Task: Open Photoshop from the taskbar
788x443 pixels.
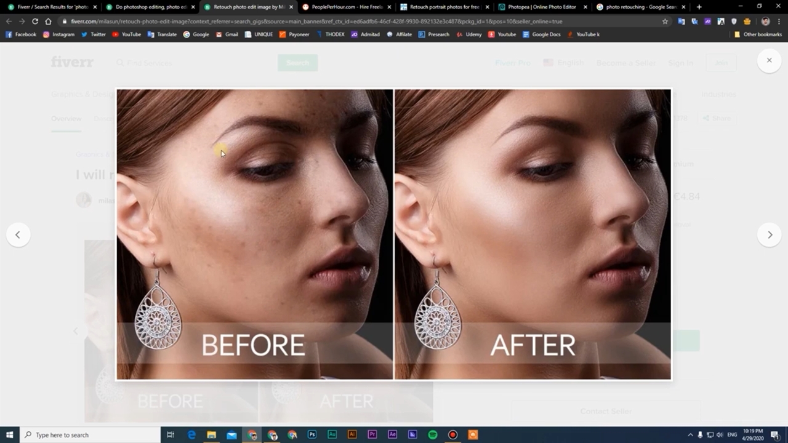Action: tap(312, 435)
